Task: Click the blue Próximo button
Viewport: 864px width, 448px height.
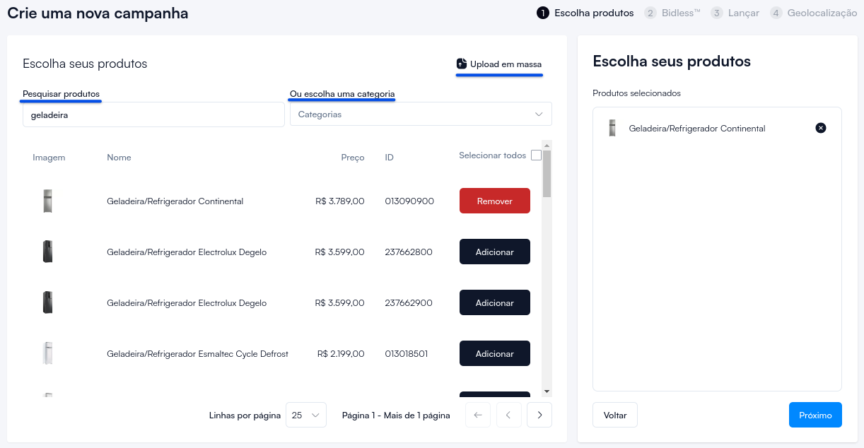Action: coord(815,415)
